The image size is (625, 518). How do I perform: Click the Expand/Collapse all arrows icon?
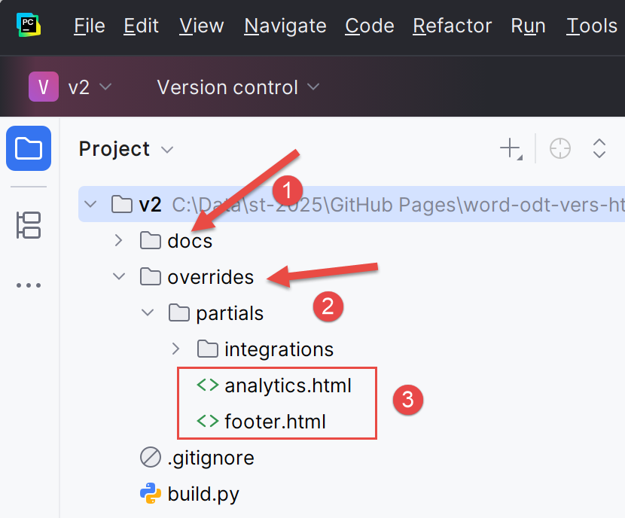click(x=599, y=148)
